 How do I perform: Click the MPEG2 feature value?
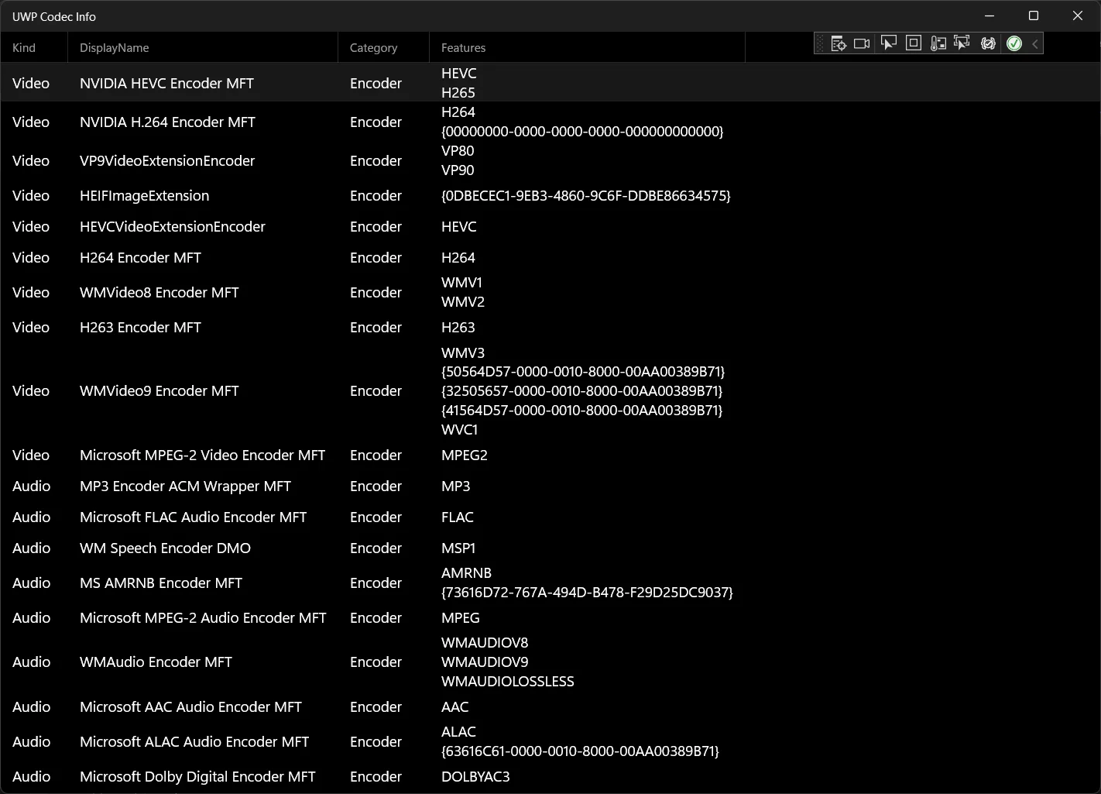coord(465,455)
